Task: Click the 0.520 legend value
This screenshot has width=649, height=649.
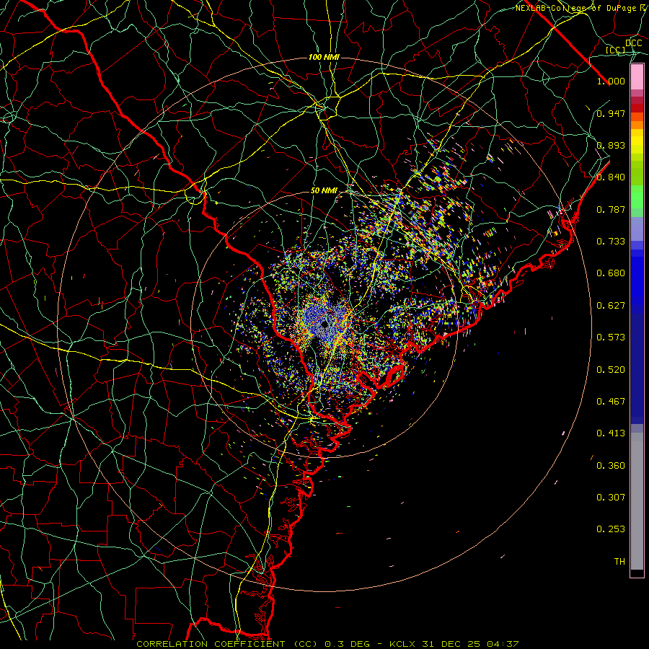Action: [x=611, y=370]
